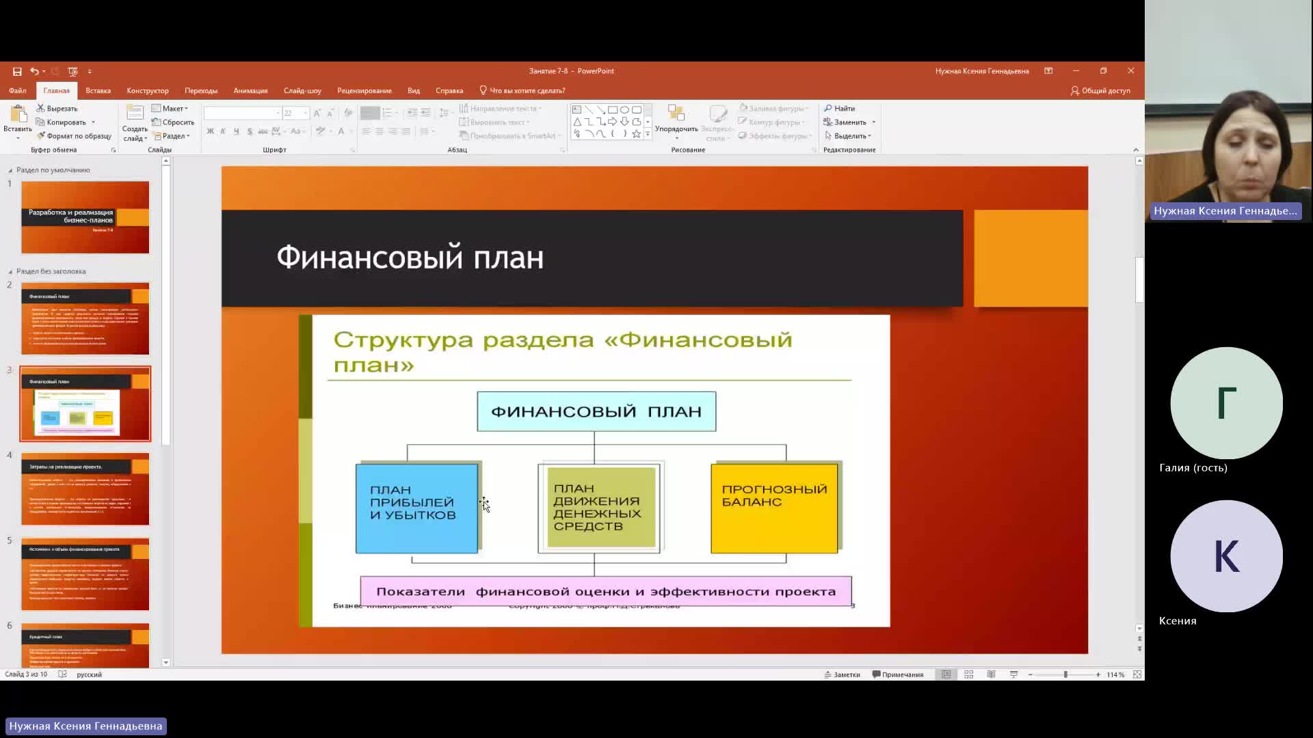Open the Заменить dropdown arrow

(873, 122)
